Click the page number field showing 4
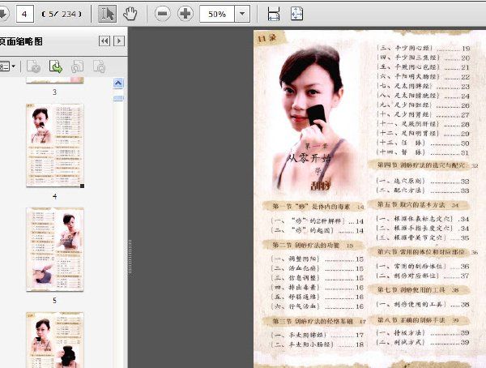Screen dimensions: 486x368 pos(24,14)
